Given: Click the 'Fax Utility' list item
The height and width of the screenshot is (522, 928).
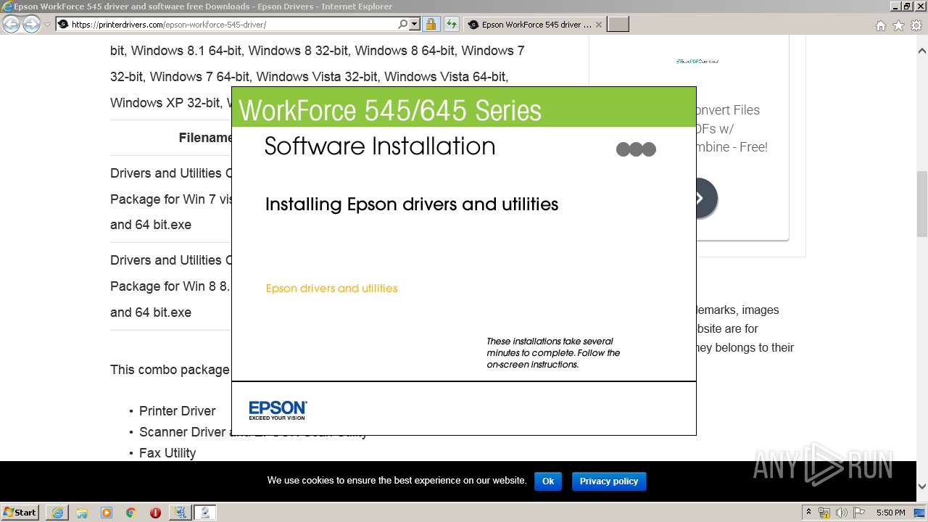Looking at the screenshot, I should click(x=167, y=453).
